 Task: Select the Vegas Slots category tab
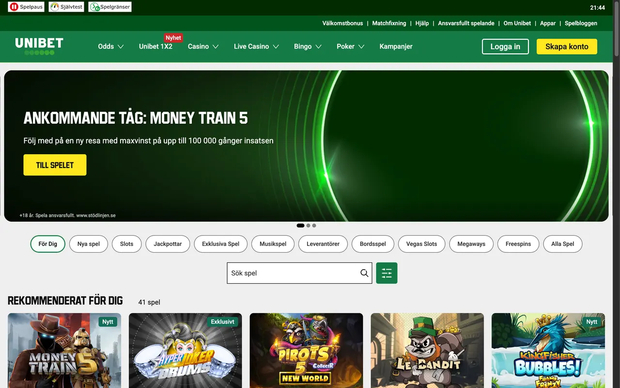pyautogui.click(x=421, y=244)
